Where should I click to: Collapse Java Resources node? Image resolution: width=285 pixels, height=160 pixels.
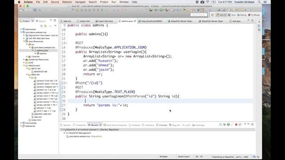24,41
